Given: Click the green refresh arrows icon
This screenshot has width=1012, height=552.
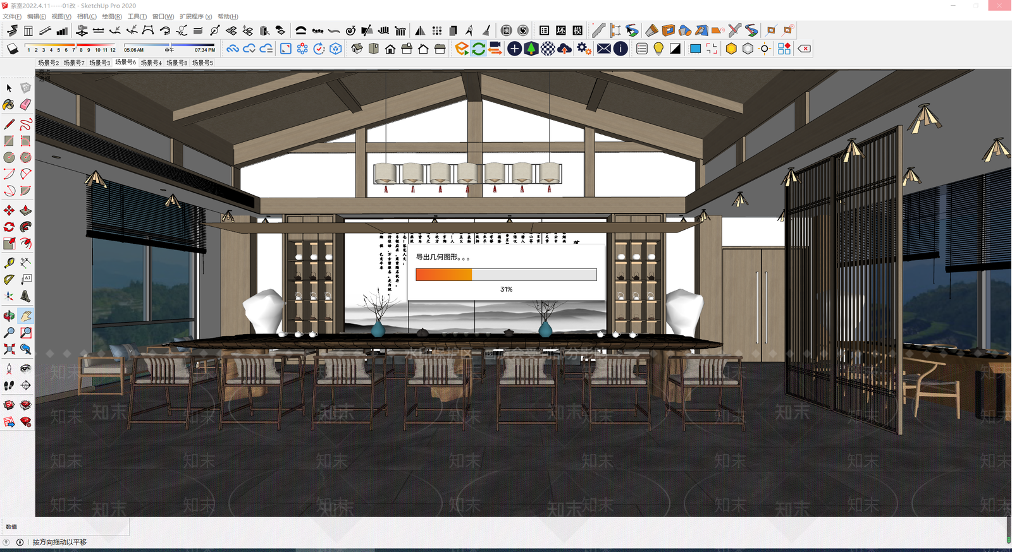Looking at the screenshot, I should [x=479, y=49].
